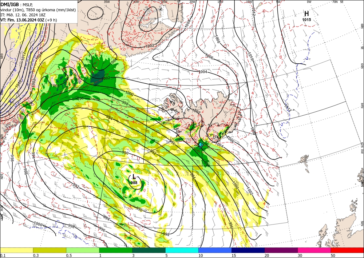Click the legend value '50'
Screen dimensions: 364x258
pyautogui.click(x=333, y=255)
